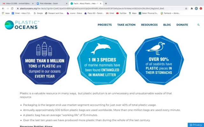The image size is (204, 127).
Task: Click the Plastic Oceans logo
Action: click(x=22, y=25)
